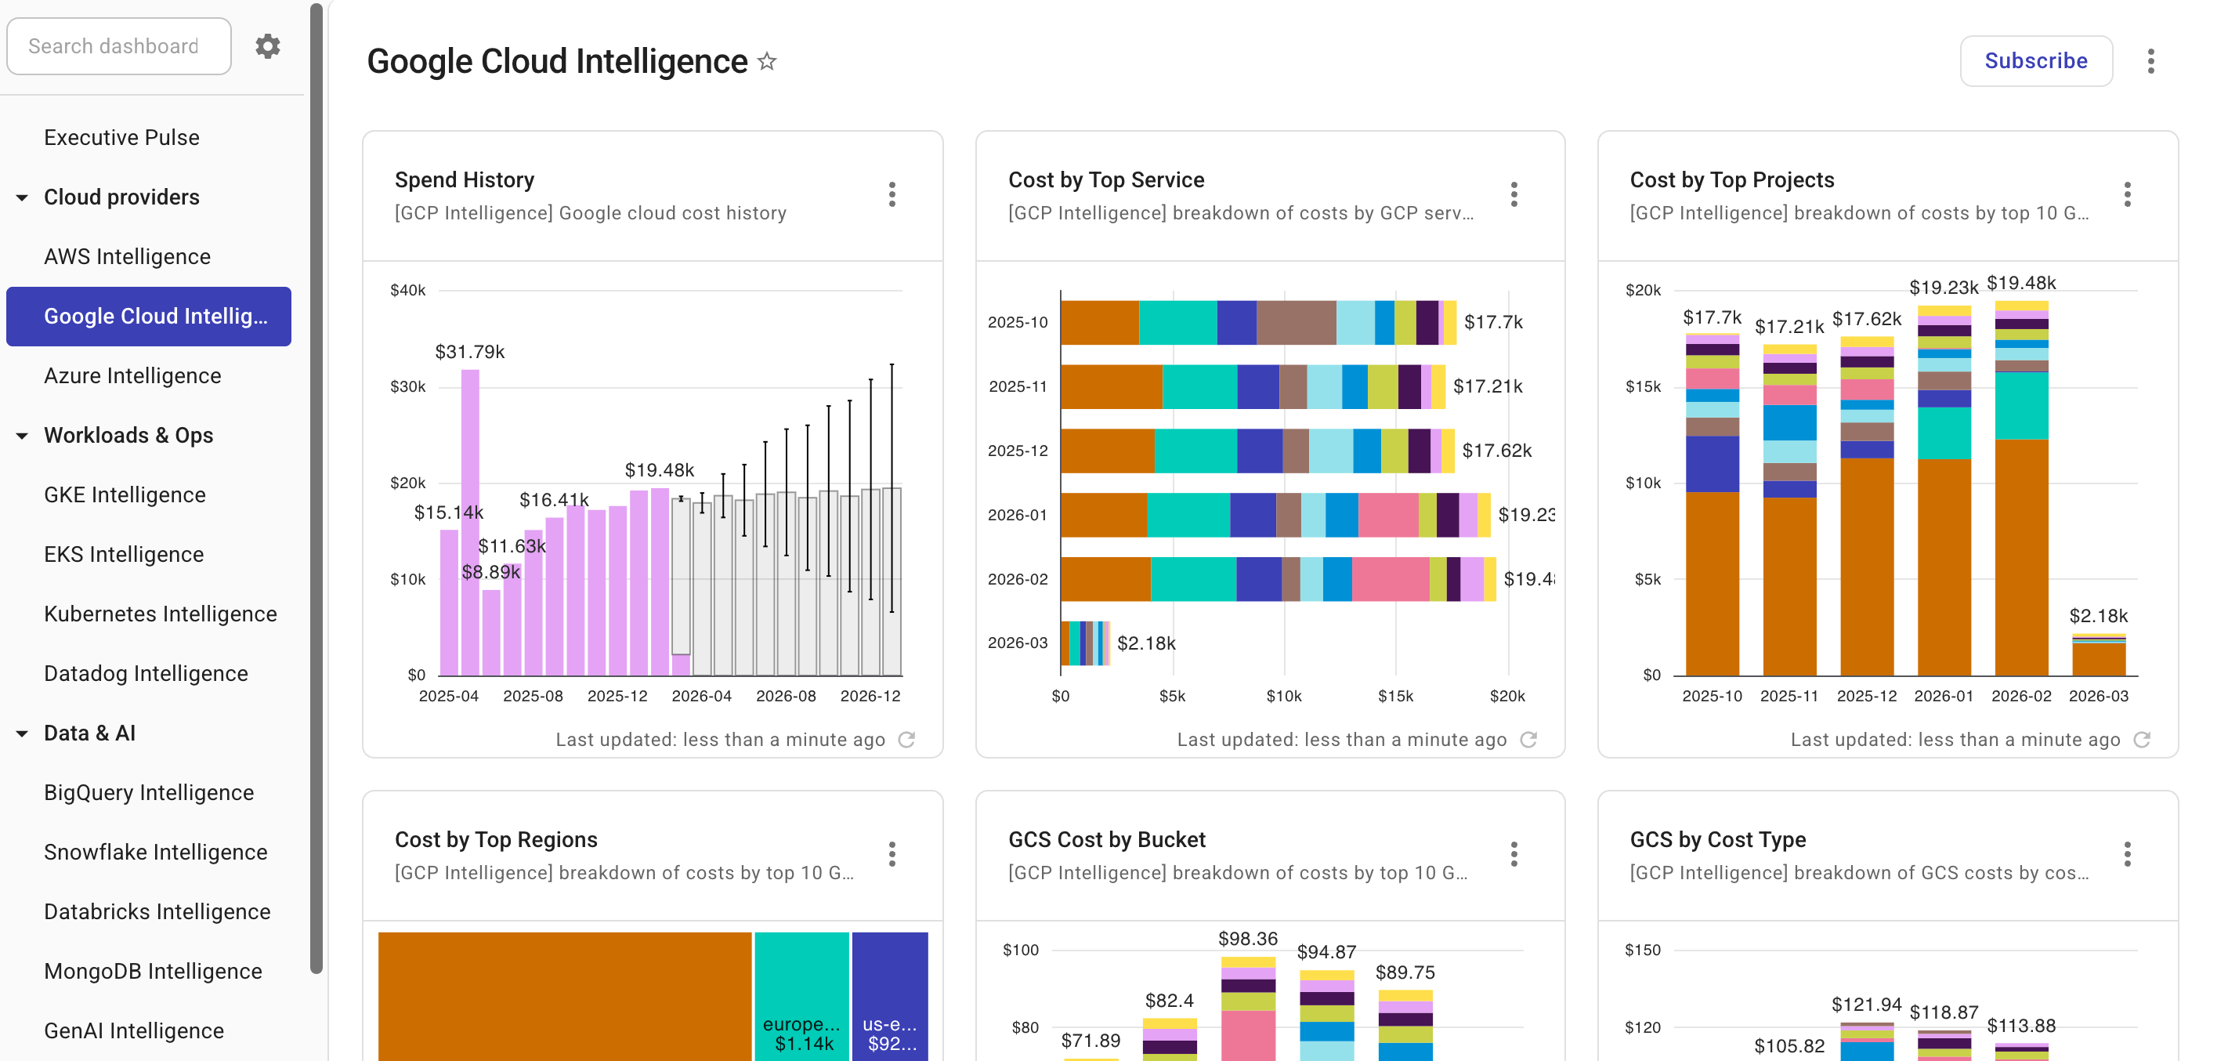
Task: Refresh the Cost by Top Projects widget
Action: pyautogui.click(x=2142, y=739)
